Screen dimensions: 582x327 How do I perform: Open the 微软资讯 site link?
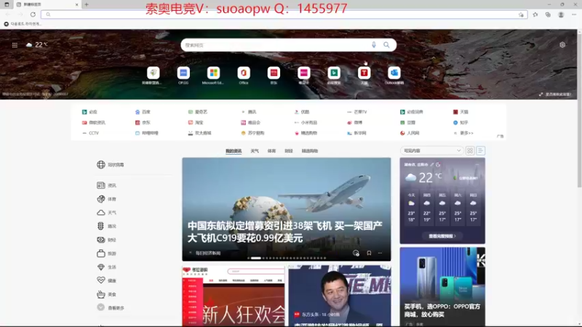[x=94, y=122]
